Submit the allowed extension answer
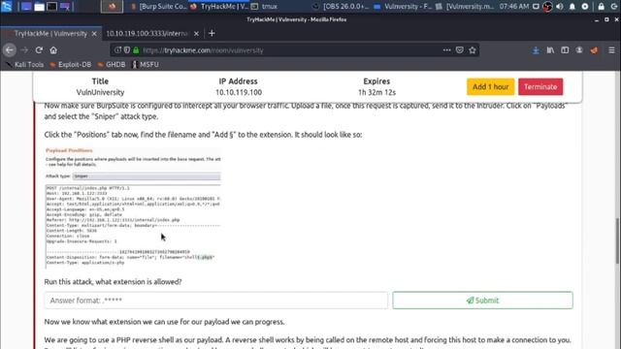Viewport: 621px width, 349px height. [482, 301]
